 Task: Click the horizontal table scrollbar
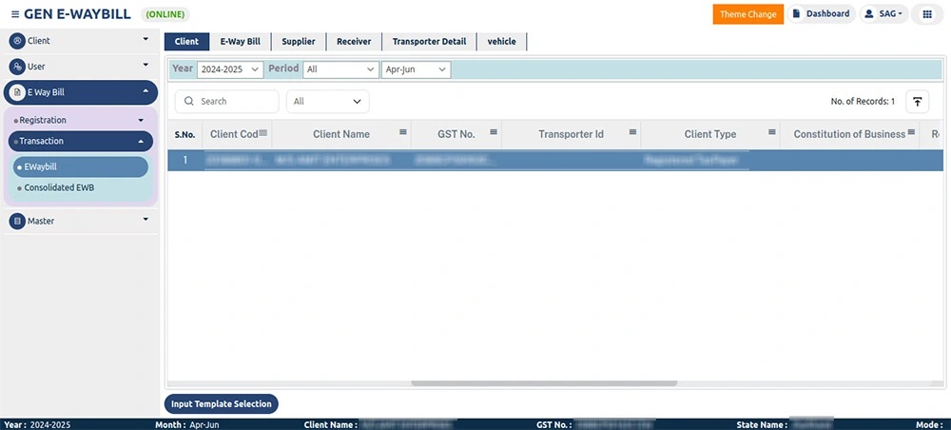(x=544, y=383)
